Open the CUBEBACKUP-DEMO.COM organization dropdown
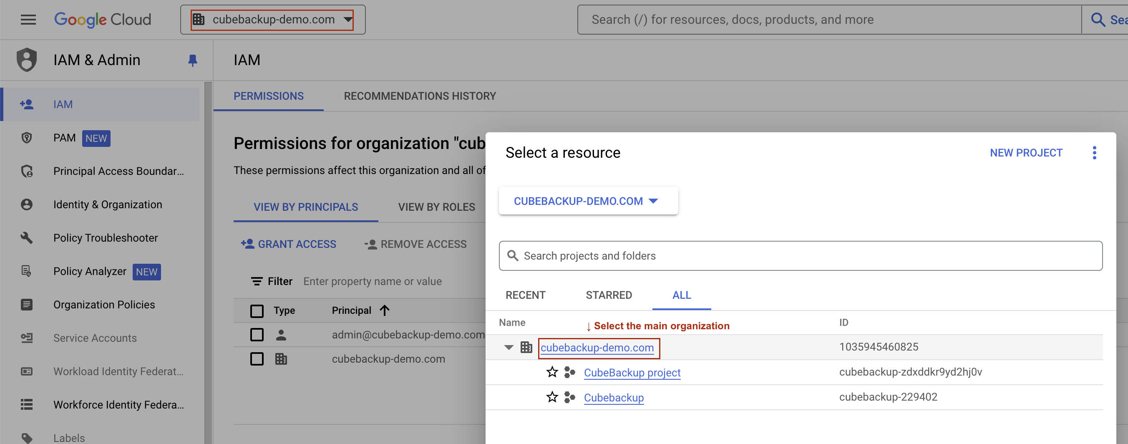 coord(588,201)
